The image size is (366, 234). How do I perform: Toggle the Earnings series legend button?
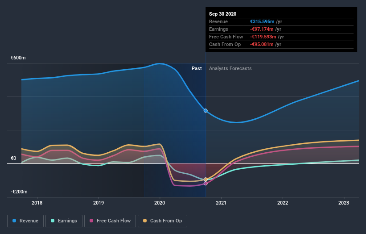tap(64, 221)
